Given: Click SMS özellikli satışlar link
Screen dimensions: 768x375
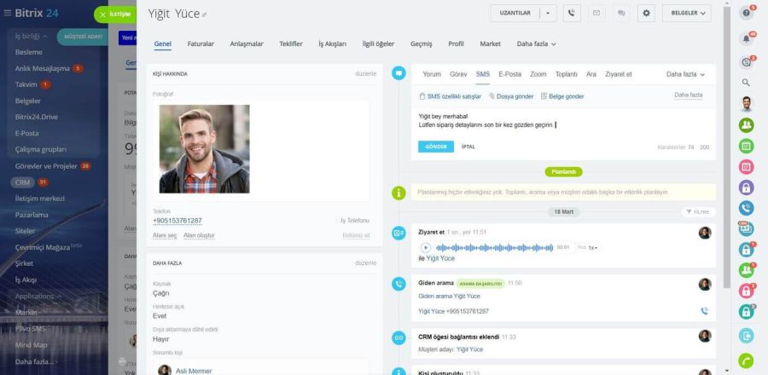Looking at the screenshot, I should pyautogui.click(x=450, y=96).
